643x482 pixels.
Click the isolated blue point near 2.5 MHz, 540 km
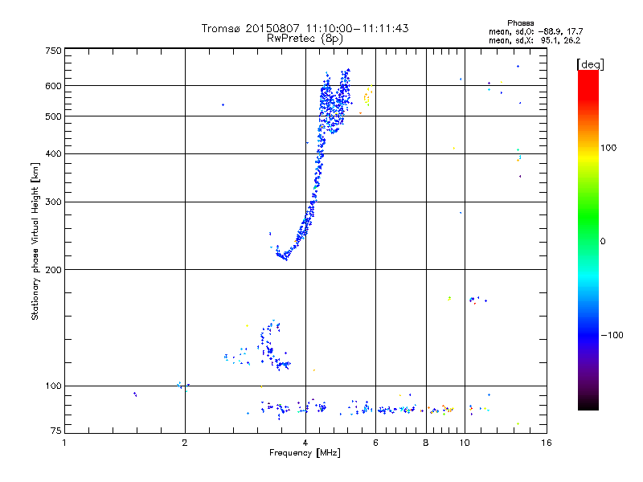tap(223, 105)
